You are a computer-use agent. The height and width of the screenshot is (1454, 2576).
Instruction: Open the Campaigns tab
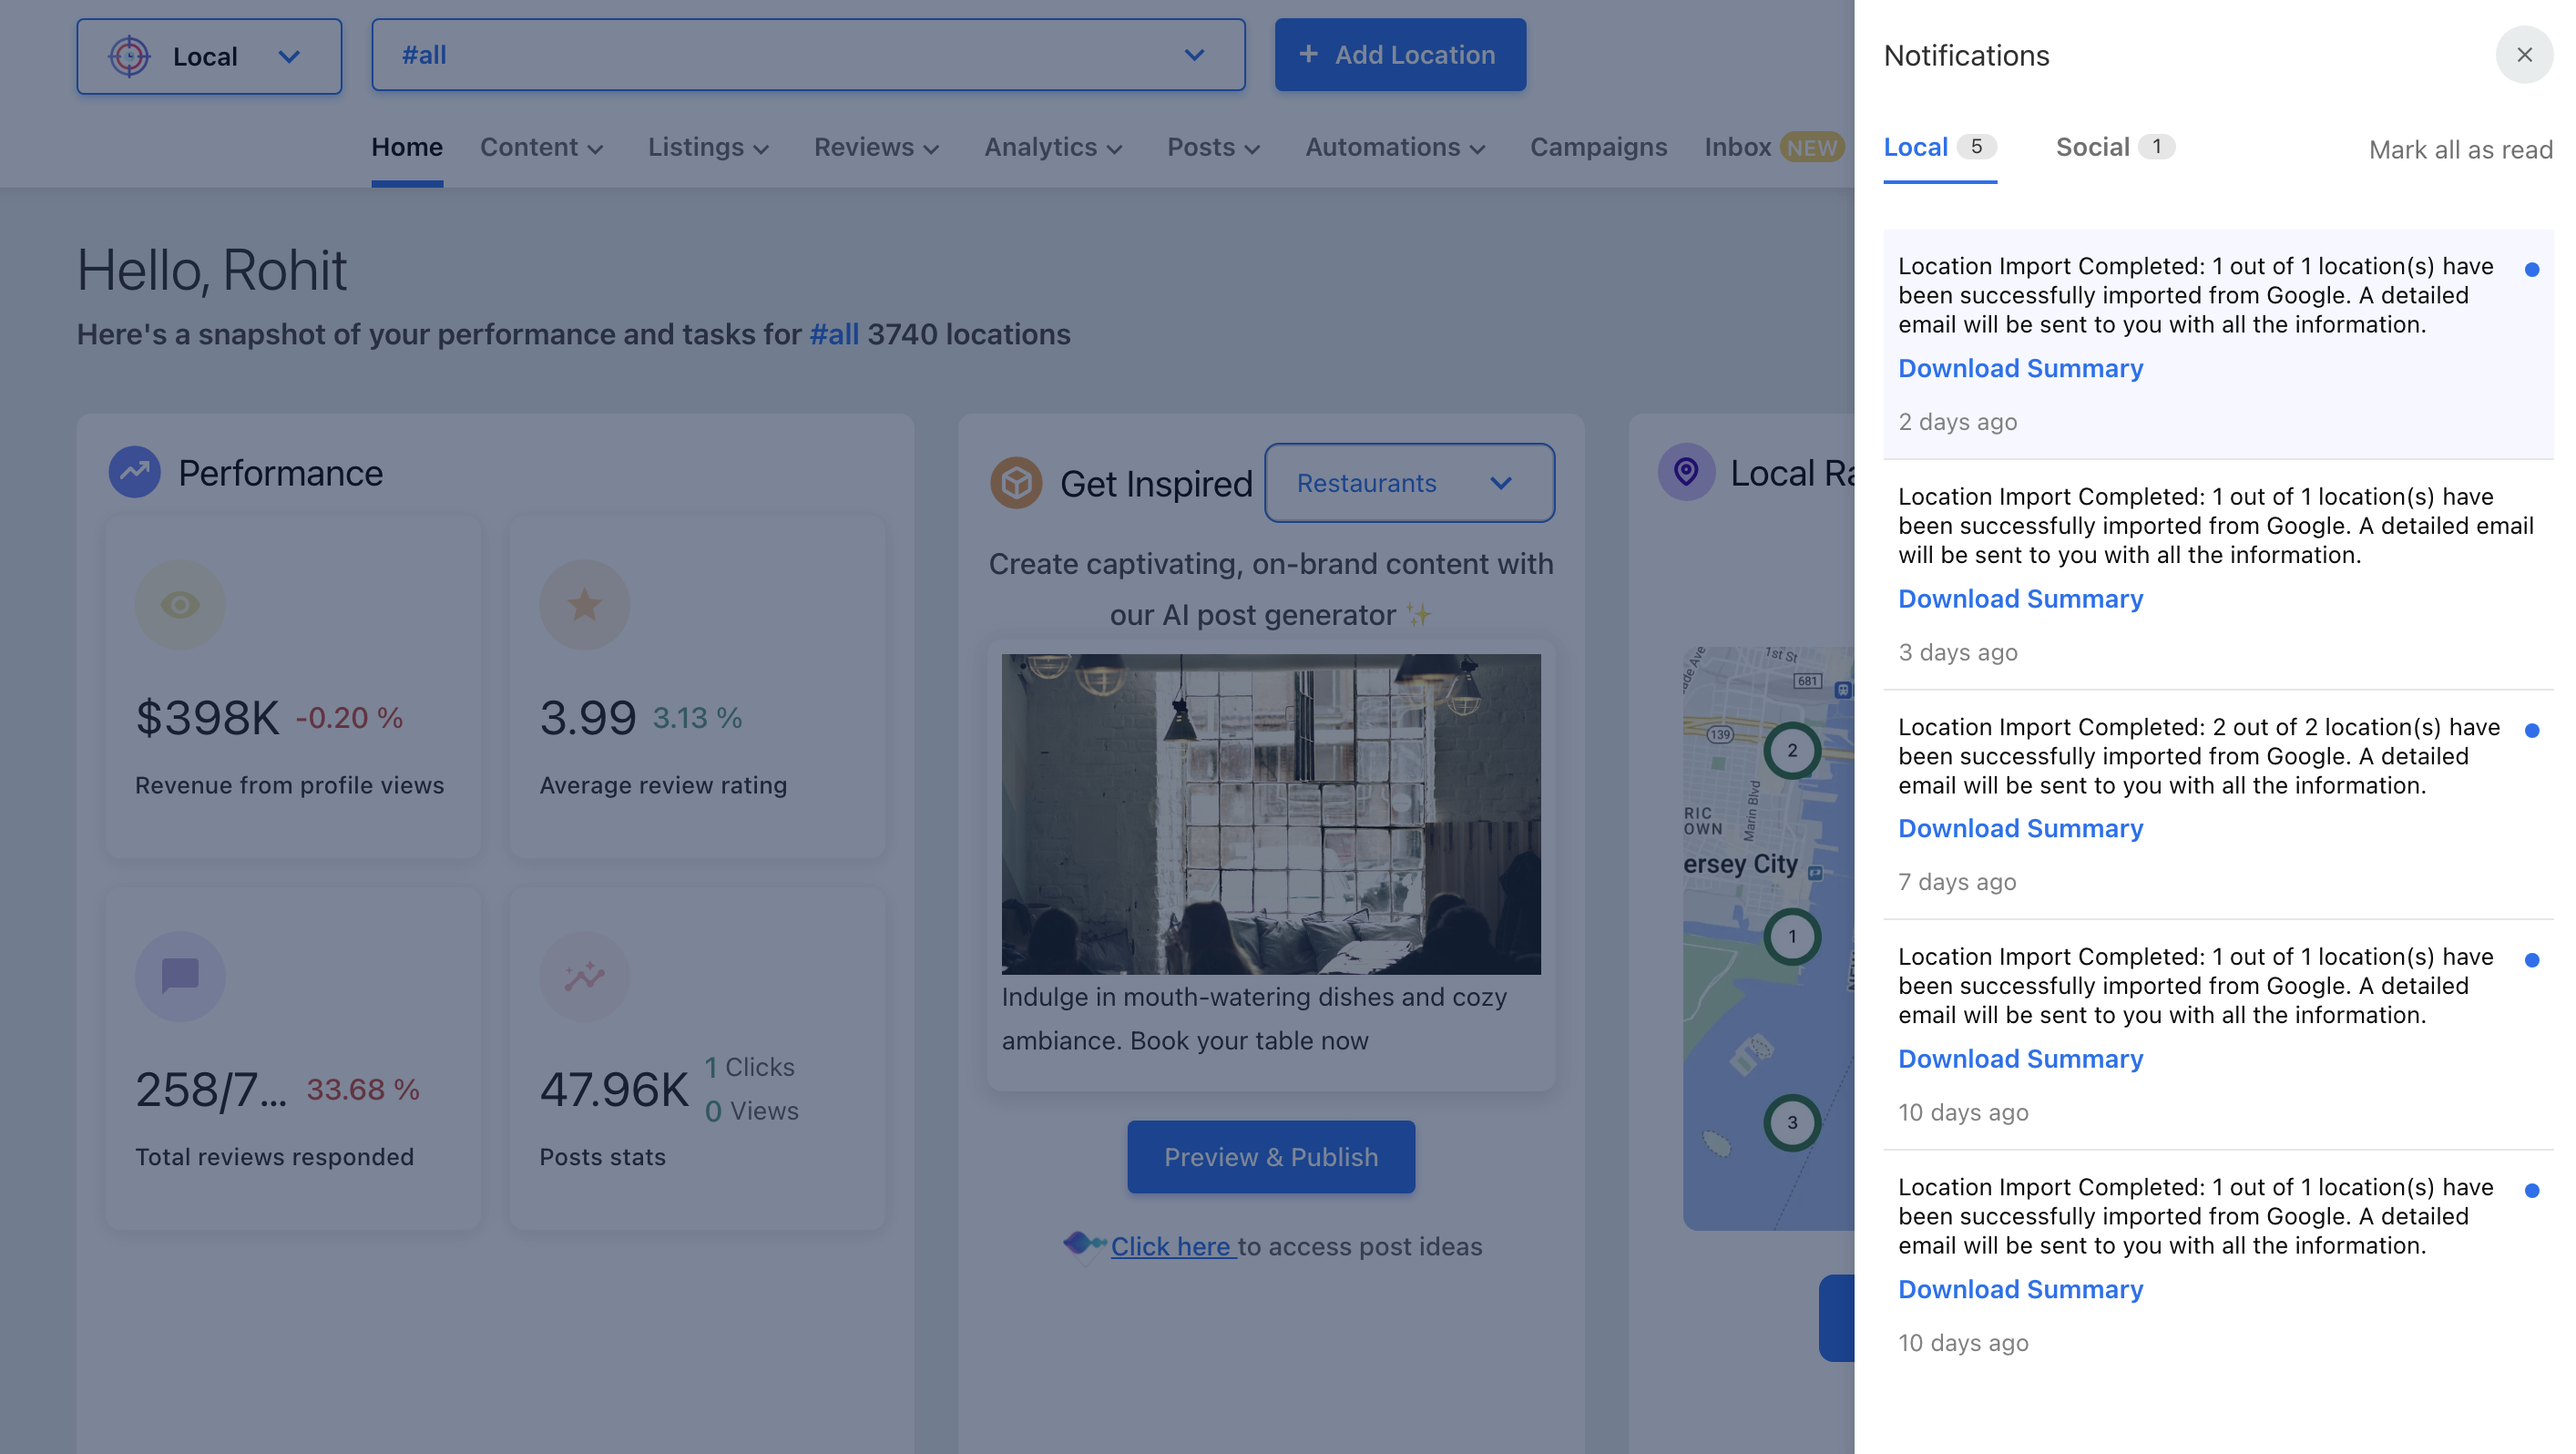pyautogui.click(x=1598, y=147)
